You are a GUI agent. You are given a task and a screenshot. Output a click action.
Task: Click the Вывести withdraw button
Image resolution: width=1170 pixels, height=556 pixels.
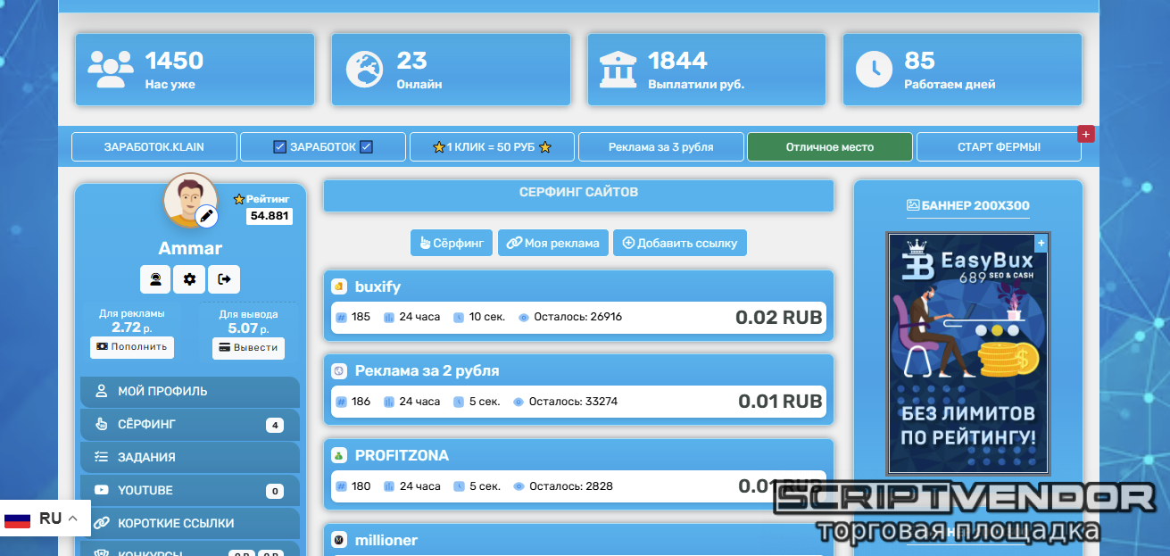(248, 347)
